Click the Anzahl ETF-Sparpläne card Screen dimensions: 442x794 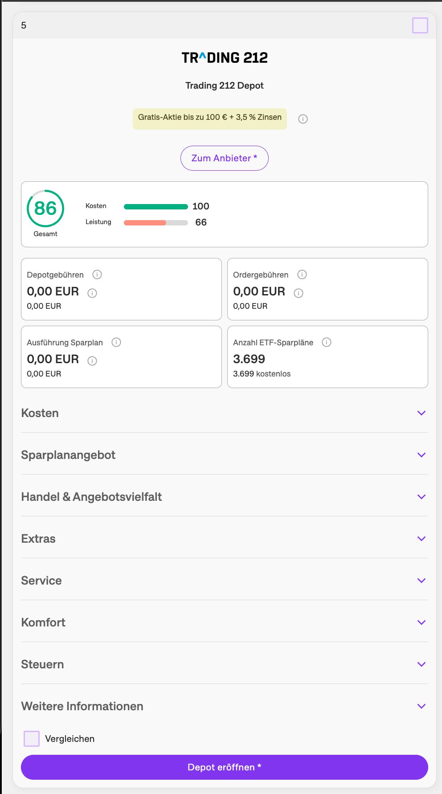(x=327, y=357)
